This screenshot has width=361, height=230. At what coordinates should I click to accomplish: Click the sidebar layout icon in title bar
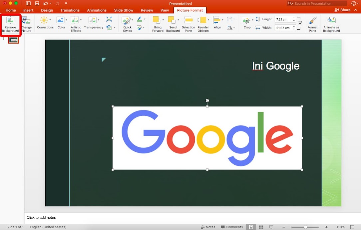click(x=28, y=3)
